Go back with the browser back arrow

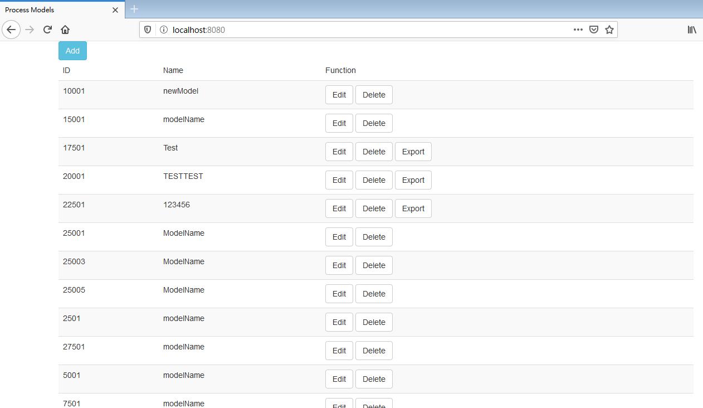[x=11, y=30]
